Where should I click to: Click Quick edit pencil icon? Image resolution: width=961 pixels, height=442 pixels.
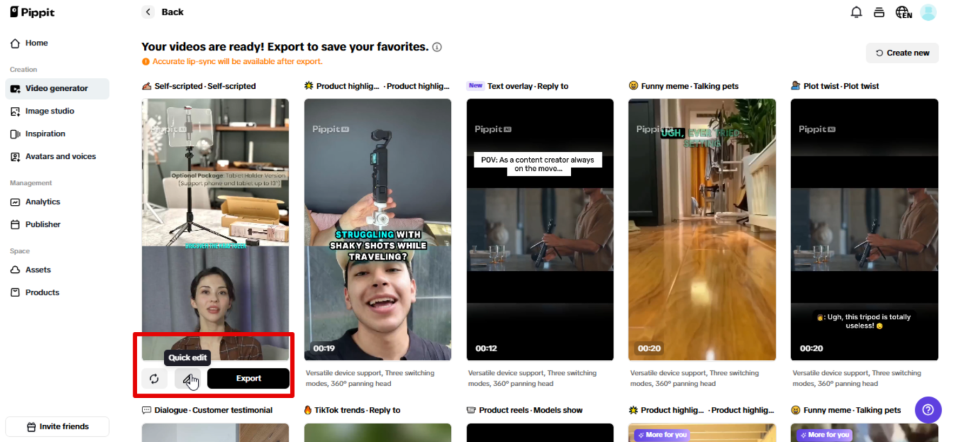point(188,379)
